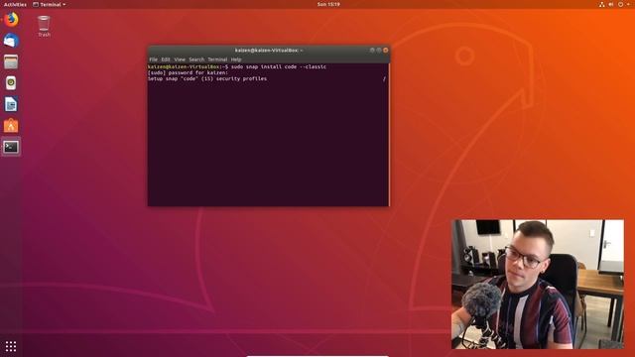Open the clock calendar showing Sun 15:19

tap(328, 4)
